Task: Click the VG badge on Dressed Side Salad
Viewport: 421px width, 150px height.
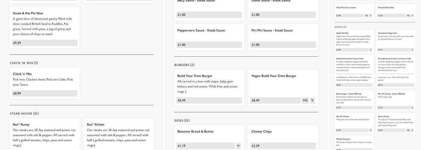Action: coord(408,16)
